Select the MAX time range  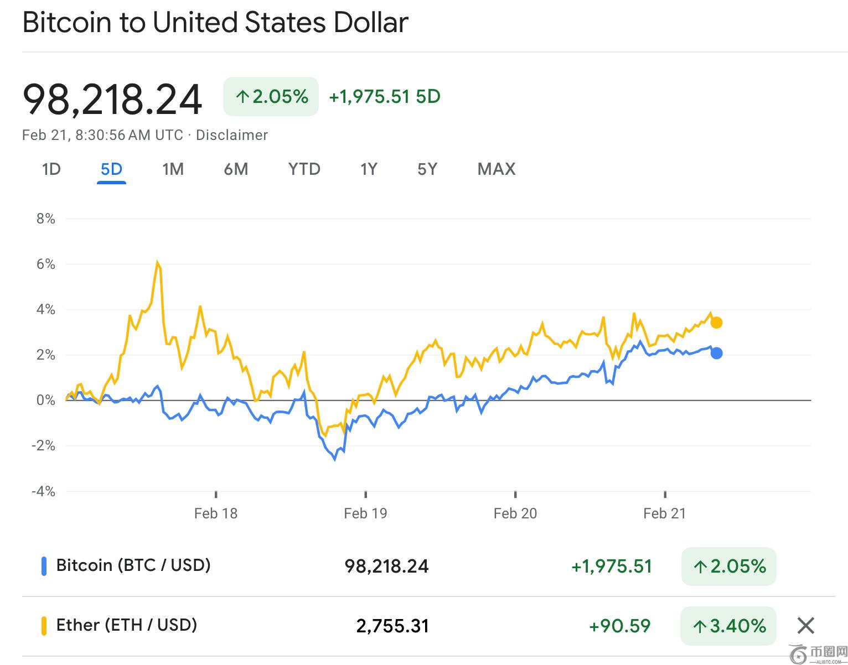pyautogui.click(x=497, y=169)
